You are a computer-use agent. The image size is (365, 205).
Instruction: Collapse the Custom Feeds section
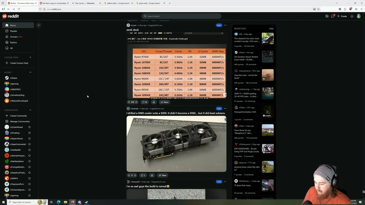click(x=30, y=57)
